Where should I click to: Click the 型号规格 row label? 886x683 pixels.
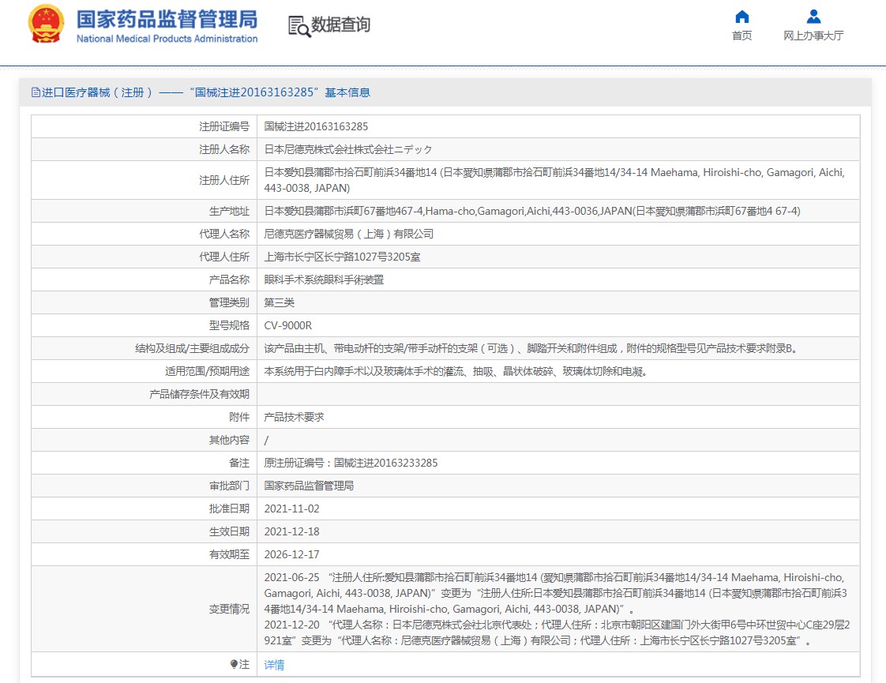click(x=229, y=325)
